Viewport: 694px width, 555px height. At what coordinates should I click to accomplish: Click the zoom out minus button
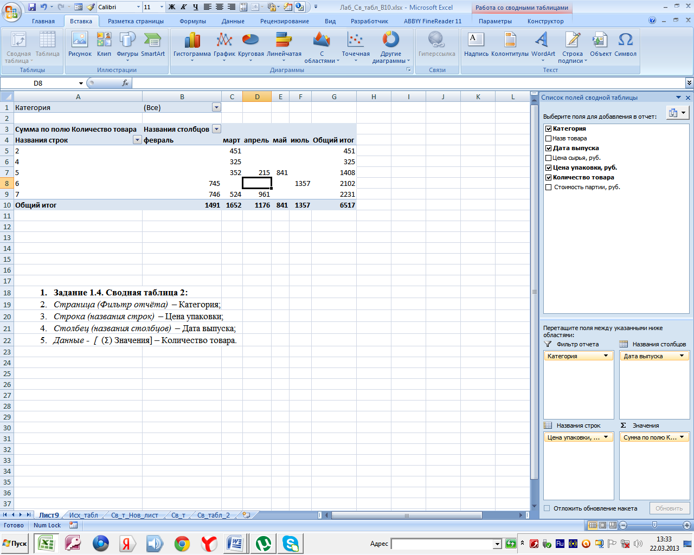point(623,525)
